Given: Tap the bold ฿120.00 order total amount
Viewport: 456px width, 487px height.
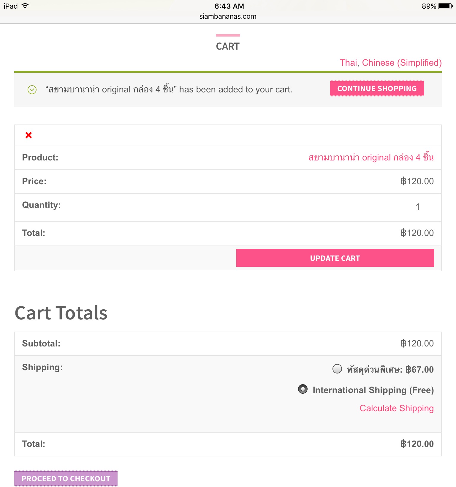Looking at the screenshot, I should pos(417,444).
